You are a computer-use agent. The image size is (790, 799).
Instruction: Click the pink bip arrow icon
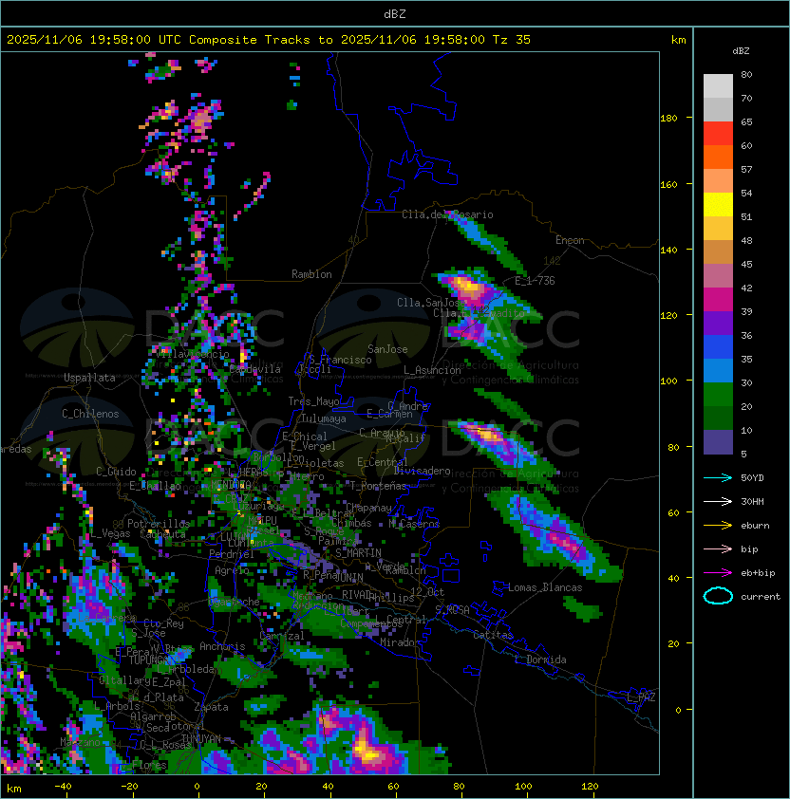pyautogui.click(x=718, y=548)
